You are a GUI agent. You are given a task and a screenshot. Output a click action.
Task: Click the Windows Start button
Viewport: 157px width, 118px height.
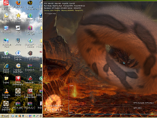(5, 116)
